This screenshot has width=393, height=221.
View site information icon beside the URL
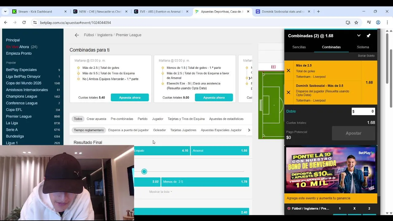35,22
